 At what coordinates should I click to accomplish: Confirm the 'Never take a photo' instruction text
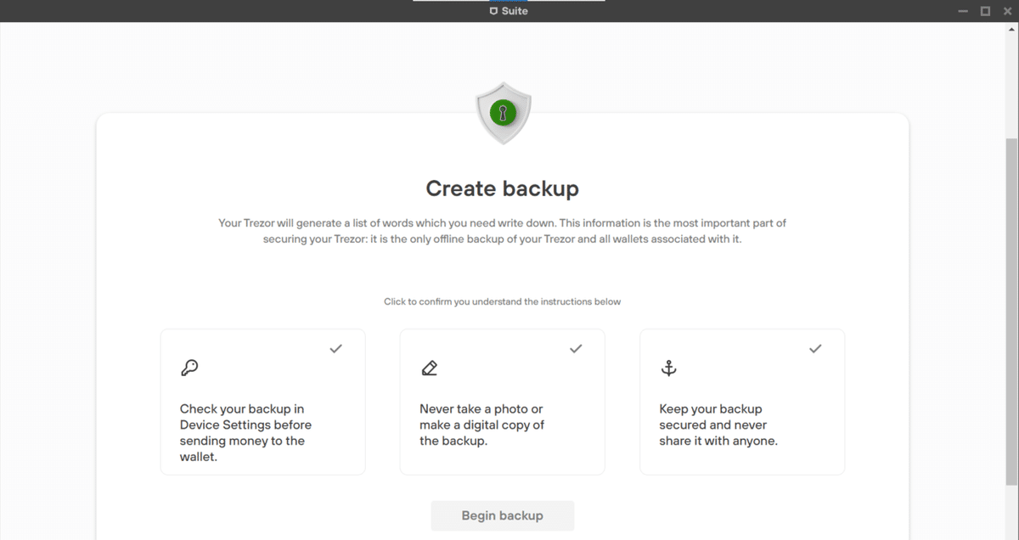[481, 425]
